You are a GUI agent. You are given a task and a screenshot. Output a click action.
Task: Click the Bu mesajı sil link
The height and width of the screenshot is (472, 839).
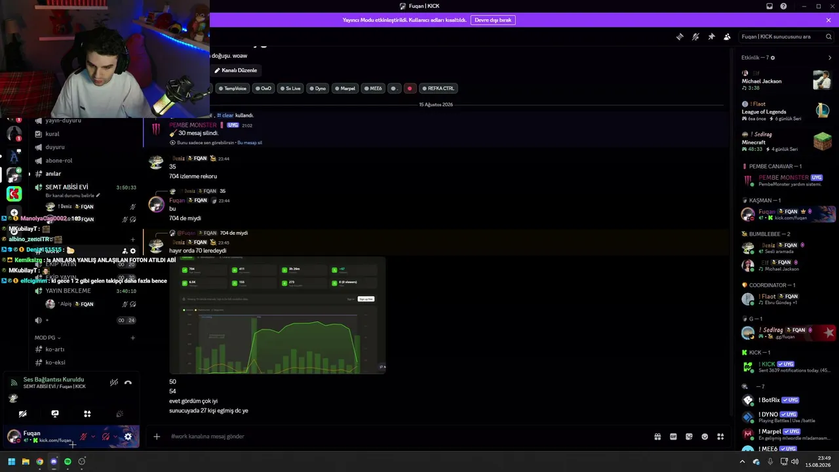coord(250,142)
